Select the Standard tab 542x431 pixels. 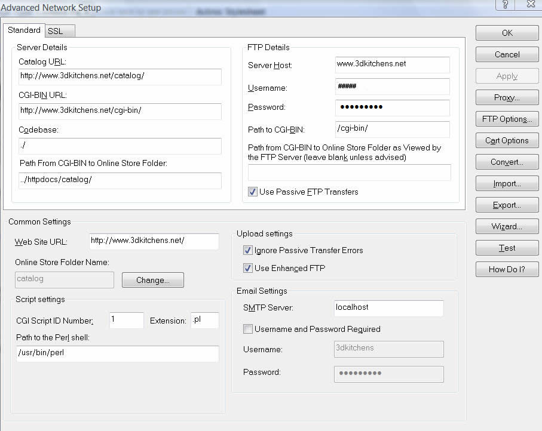25,30
